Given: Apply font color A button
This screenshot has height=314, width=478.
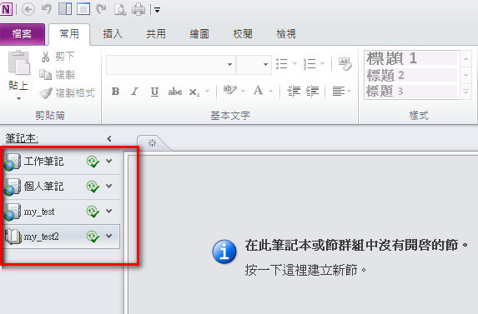Looking at the screenshot, I should click(x=259, y=90).
